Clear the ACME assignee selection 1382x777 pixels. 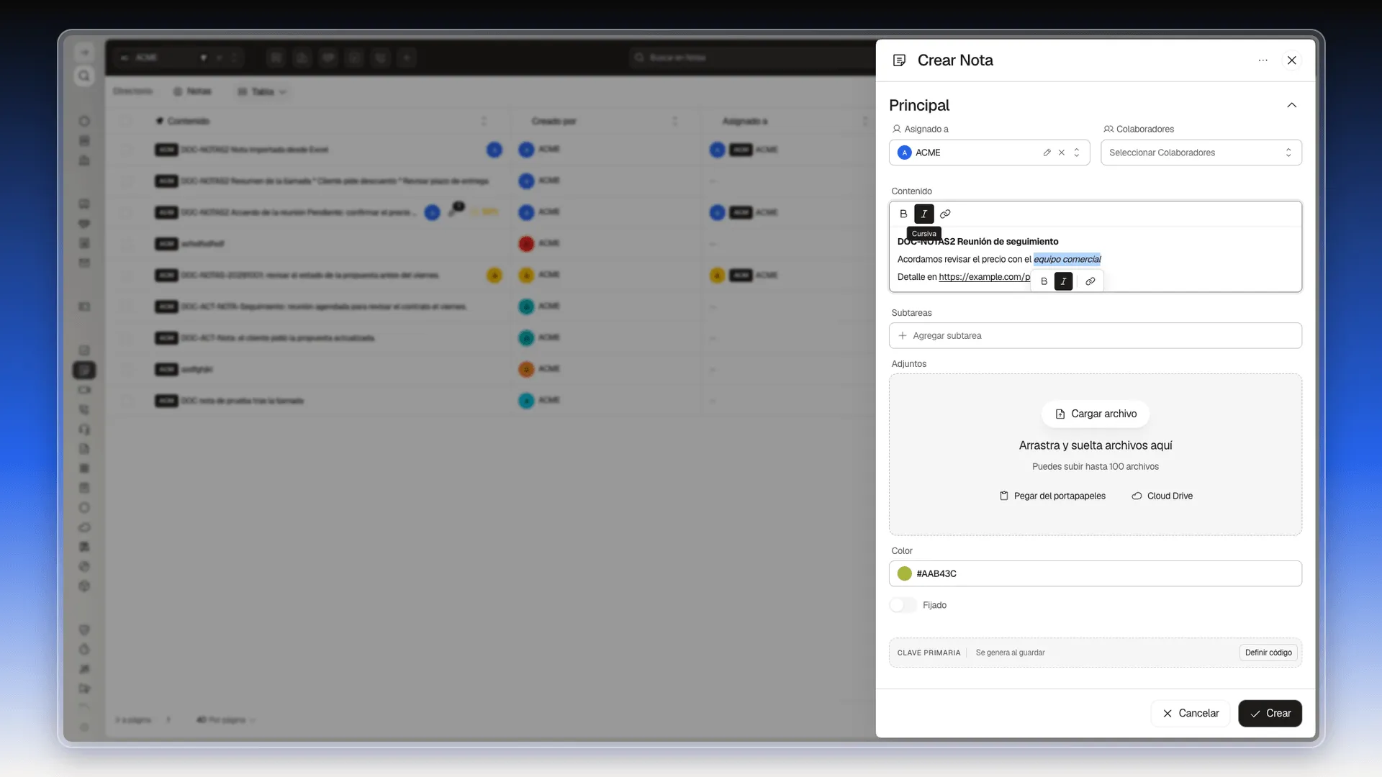pyautogui.click(x=1062, y=153)
